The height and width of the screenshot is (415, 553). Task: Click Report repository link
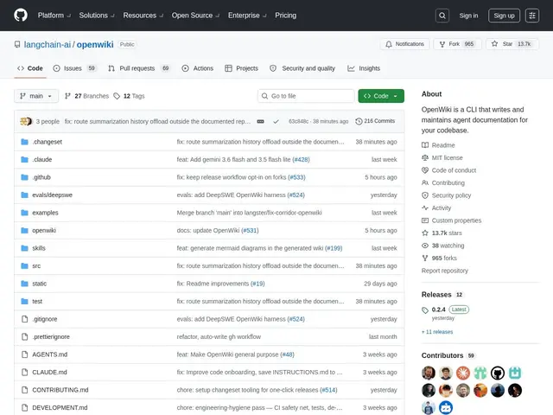pyautogui.click(x=445, y=271)
